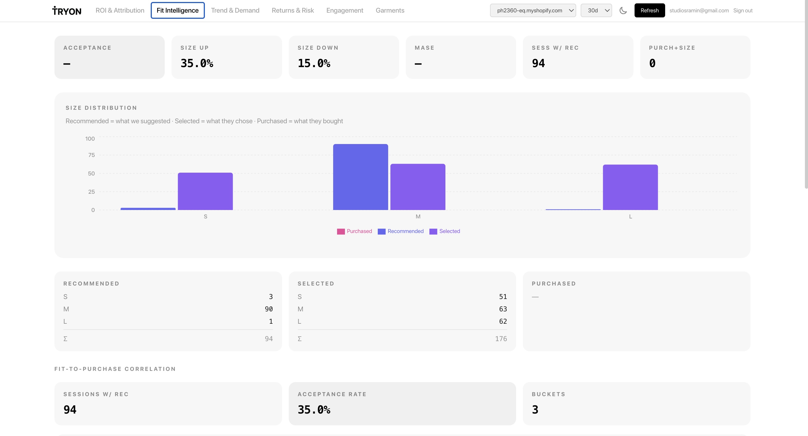The image size is (808, 436).
Task: Click Recommended total 94
Action: tap(269, 339)
